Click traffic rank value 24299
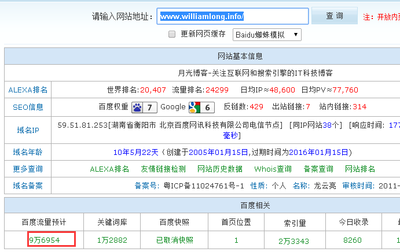The width and height of the screenshot is (400, 252). point(217,90)
